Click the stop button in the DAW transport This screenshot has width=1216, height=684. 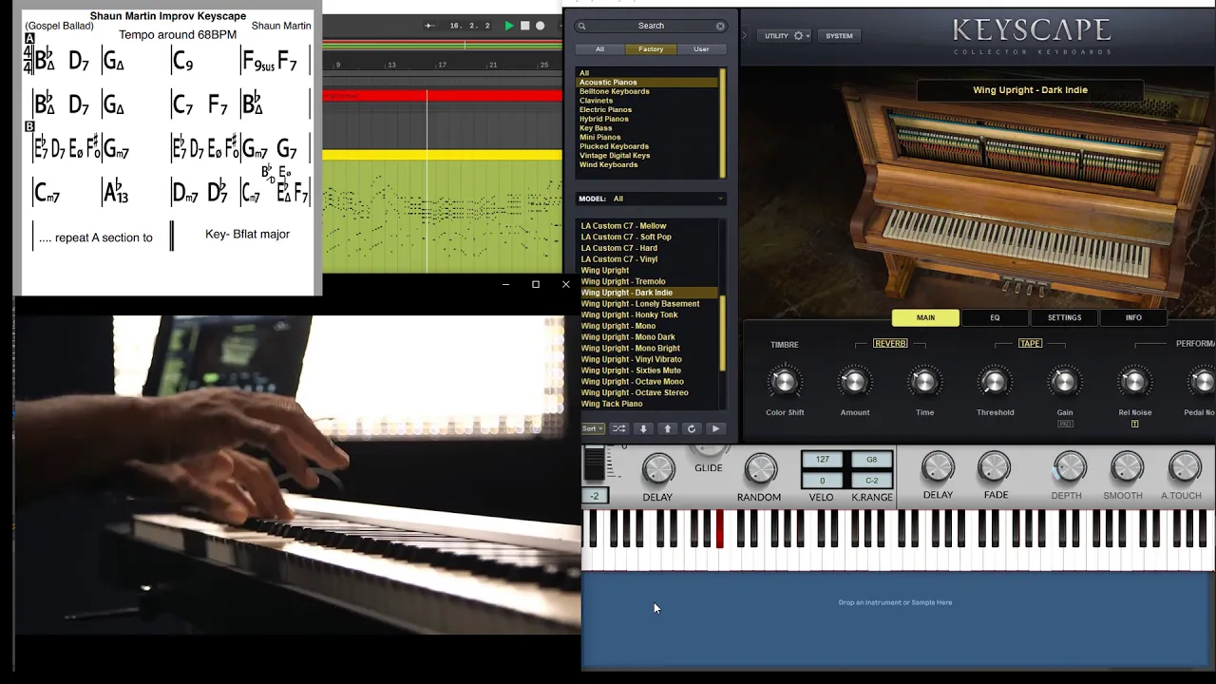[x=524, y=26]
